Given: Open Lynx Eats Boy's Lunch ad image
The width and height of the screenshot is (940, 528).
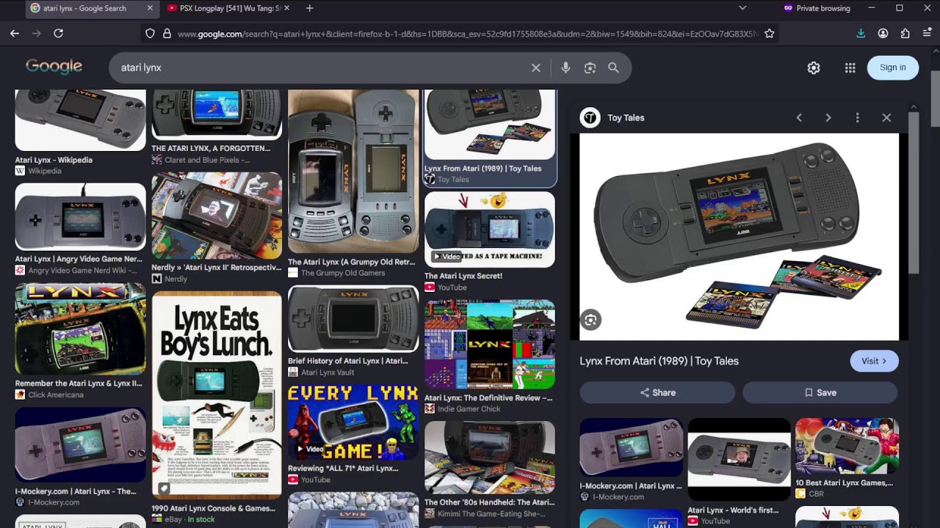Looking at the screenshot, I should (217, 395).
